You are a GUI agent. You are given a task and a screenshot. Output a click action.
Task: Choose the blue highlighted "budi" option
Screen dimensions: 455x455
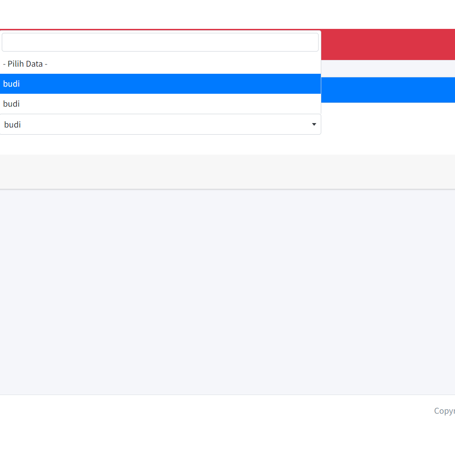(160, 84)
